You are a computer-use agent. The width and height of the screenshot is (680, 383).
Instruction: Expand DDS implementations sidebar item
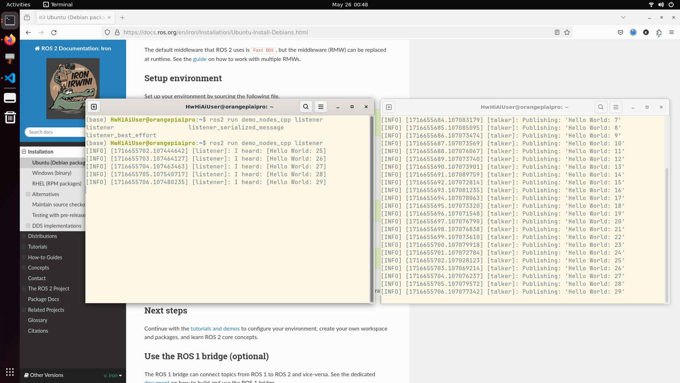coord(28,226)
